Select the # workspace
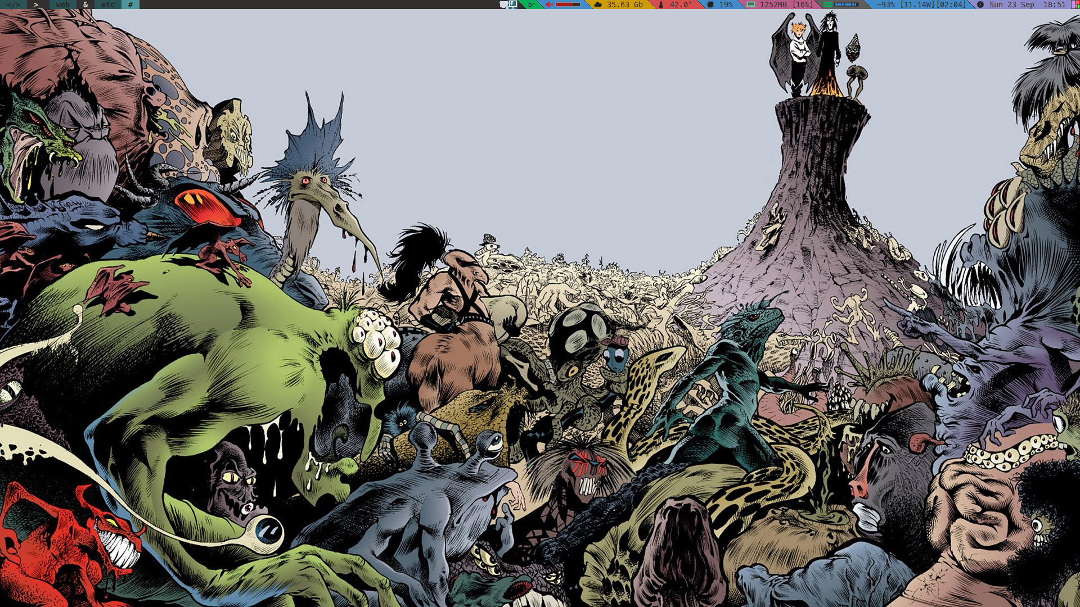Viewport: 1080px width, 607px height. click(x=130, y=4)
